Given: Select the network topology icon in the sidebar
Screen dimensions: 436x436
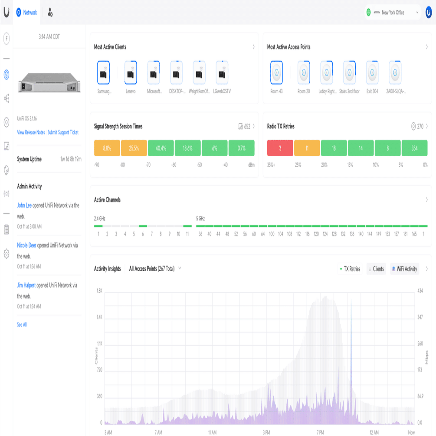Looking at the screenshot, I should 6,98.
